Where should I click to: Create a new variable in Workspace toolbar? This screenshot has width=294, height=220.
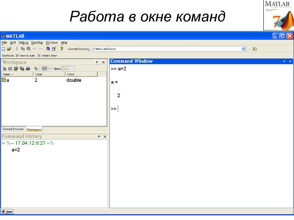click(4, 69)
